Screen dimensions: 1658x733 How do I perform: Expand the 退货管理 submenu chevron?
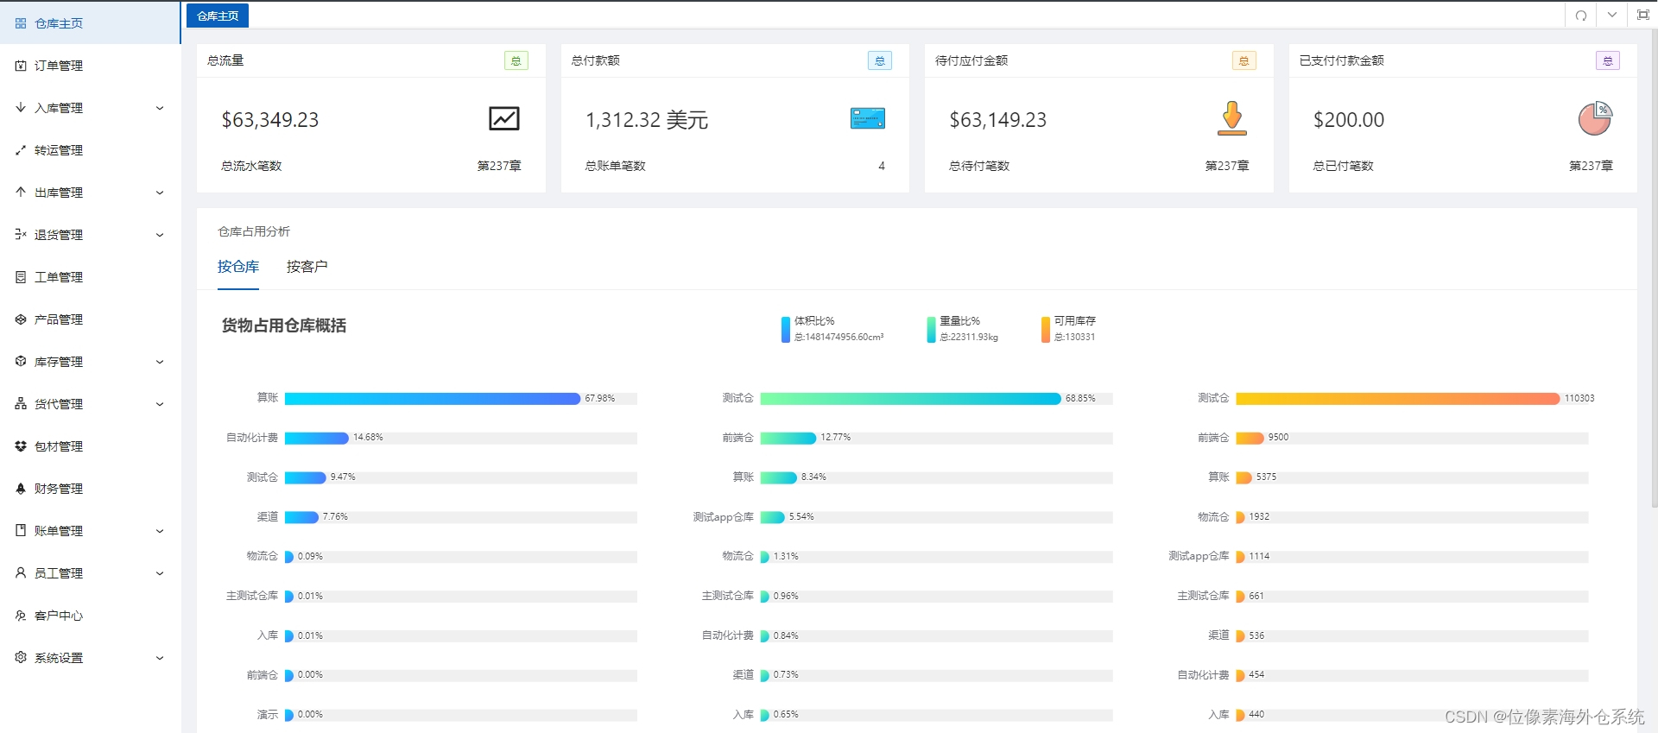pyautogui.click(x=160, y=235)
